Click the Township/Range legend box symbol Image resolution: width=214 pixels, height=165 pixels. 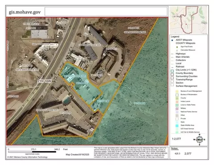[172, 81]
